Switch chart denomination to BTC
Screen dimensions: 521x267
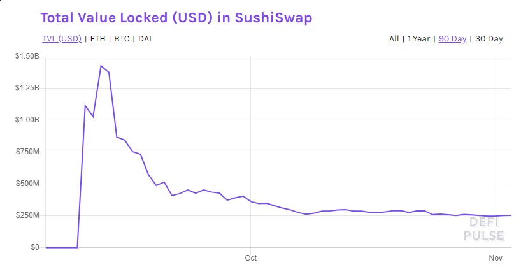point(122,39)
